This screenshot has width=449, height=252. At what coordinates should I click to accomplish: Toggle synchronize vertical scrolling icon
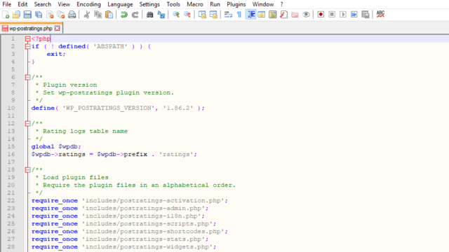202,15
